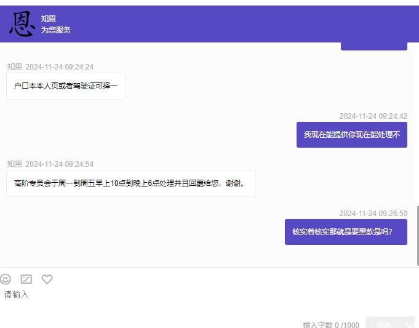Expand the send button dropdown arrow

tap(409, 324)
